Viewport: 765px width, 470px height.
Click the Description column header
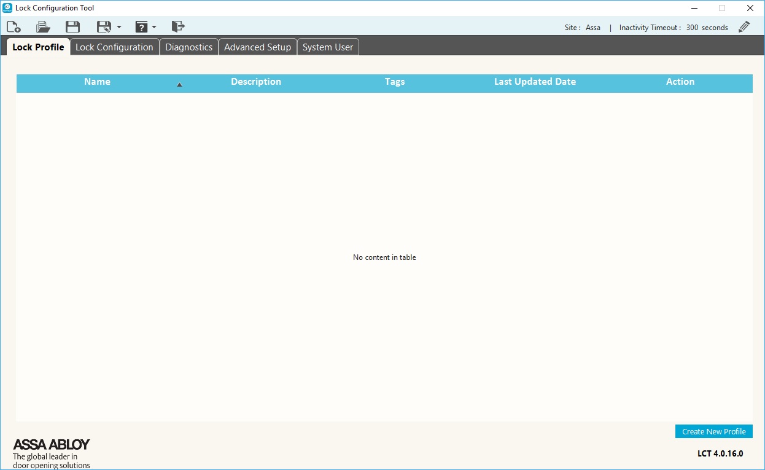[x=256, y=82]
